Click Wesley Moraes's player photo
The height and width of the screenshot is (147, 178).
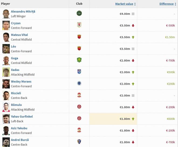(6, 84)
